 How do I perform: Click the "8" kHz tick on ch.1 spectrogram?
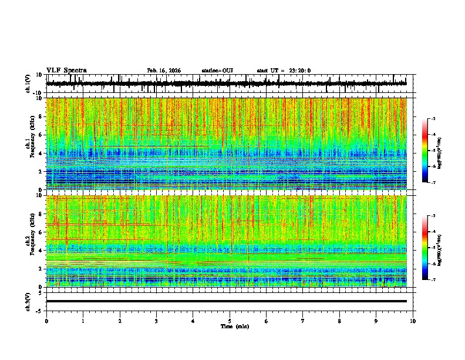tap(41, 116)
